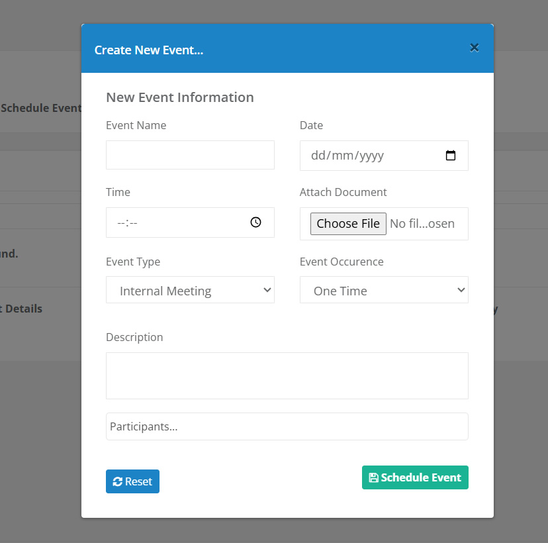Expand the Event Type dropdown

(190, 290)
